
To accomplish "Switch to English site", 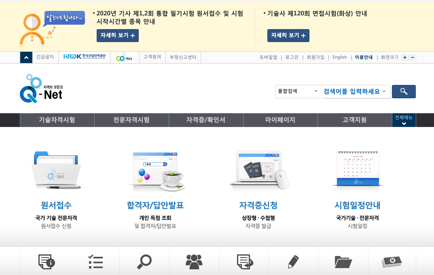I will [340, 57].
